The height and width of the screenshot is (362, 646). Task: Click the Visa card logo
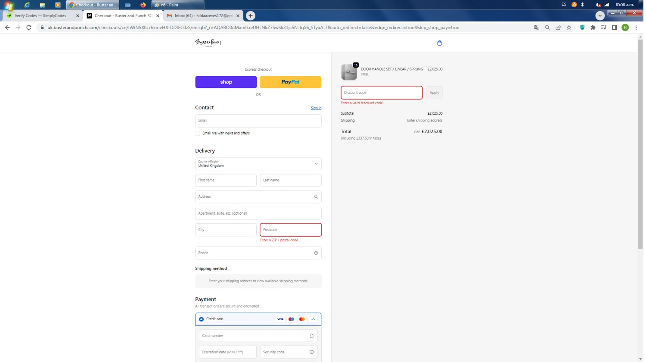[x=281, y=320]
